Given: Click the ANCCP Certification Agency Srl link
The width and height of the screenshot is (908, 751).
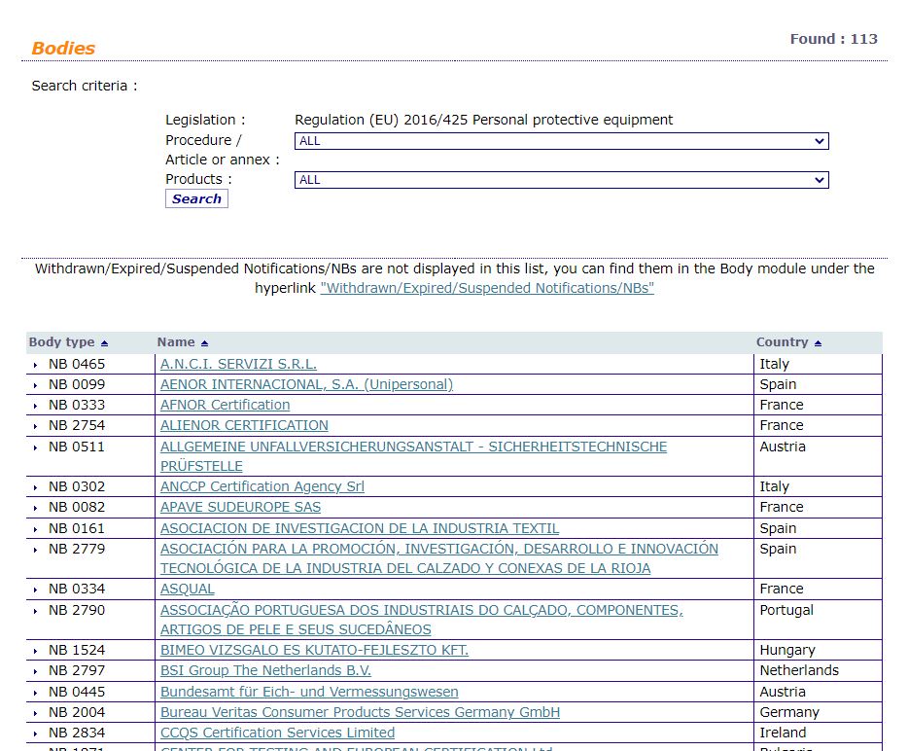Looking at the screenshot, I should coord(262,486).
